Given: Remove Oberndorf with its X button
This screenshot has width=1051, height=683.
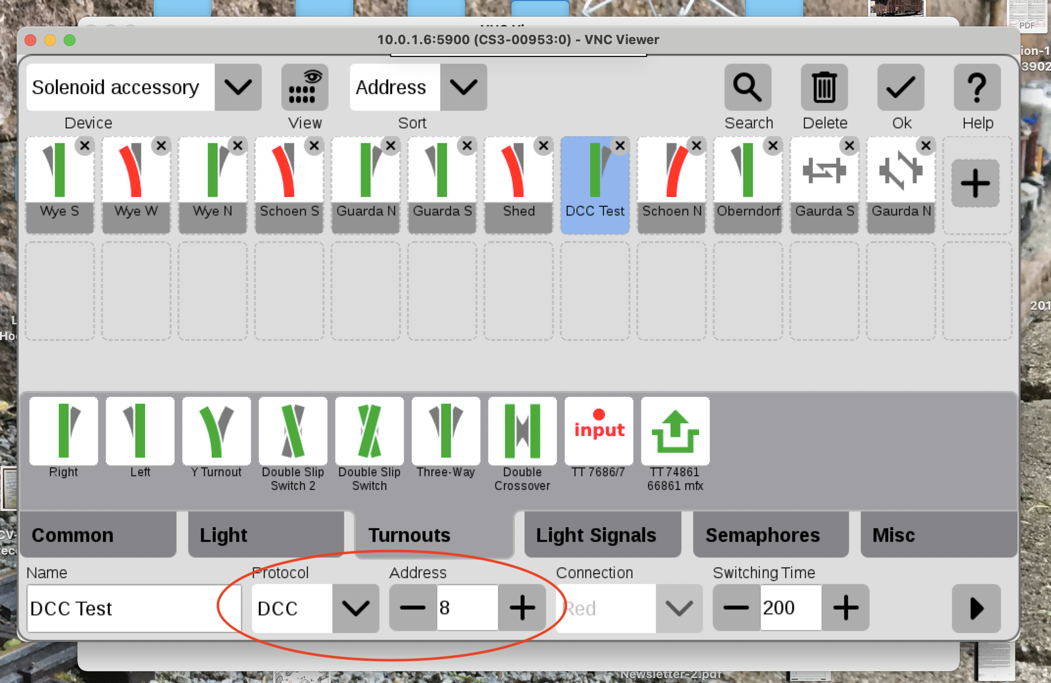Looking at the screenshot, I should pyautogui.click(x=773, y=146).
